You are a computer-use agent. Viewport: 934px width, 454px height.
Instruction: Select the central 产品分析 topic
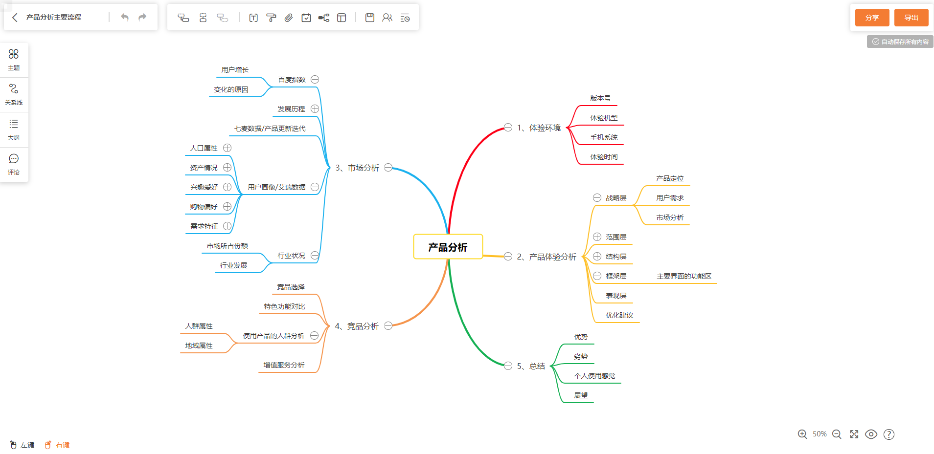[x=448, y=247]
